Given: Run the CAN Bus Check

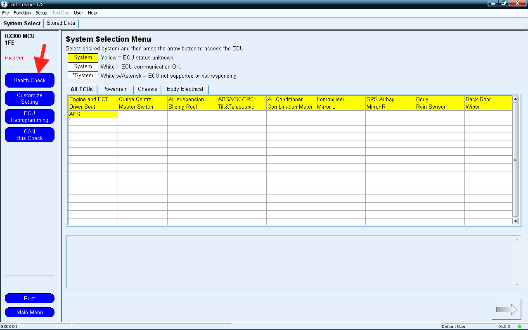Looking at the screenshot, I should click(x=30, y=135).
